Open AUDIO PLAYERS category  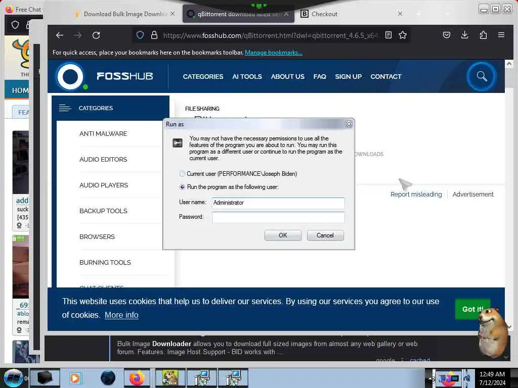pyautogui.click(x=103, y=185)
